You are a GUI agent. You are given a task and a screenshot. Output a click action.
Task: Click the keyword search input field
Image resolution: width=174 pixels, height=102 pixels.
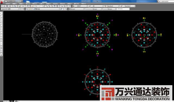(166, 1)
